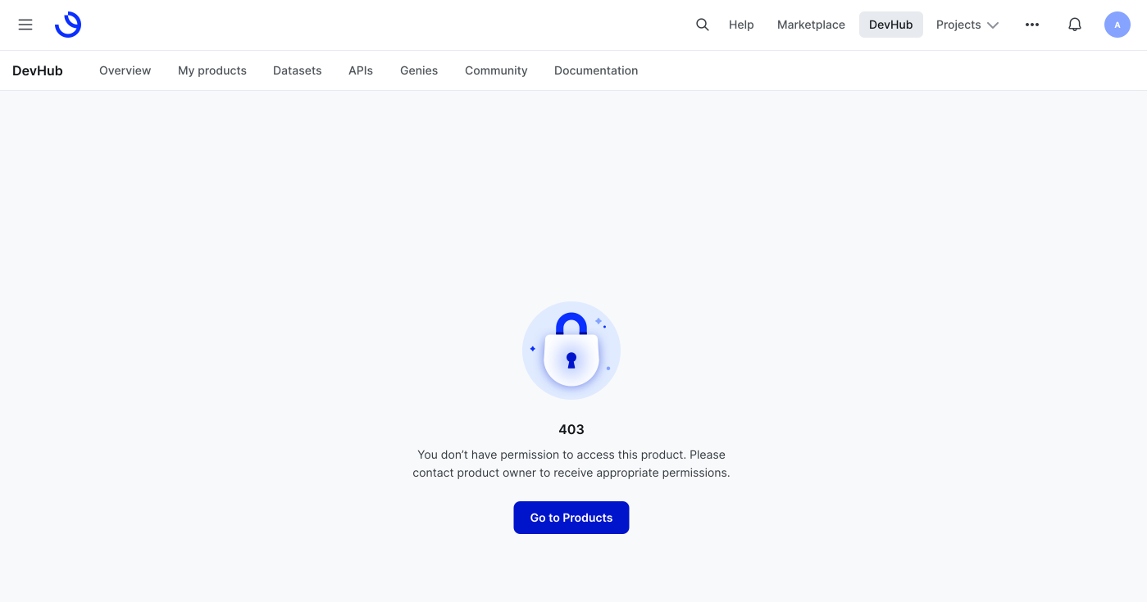Open the Documentation tab

click(x=596, y=70)
